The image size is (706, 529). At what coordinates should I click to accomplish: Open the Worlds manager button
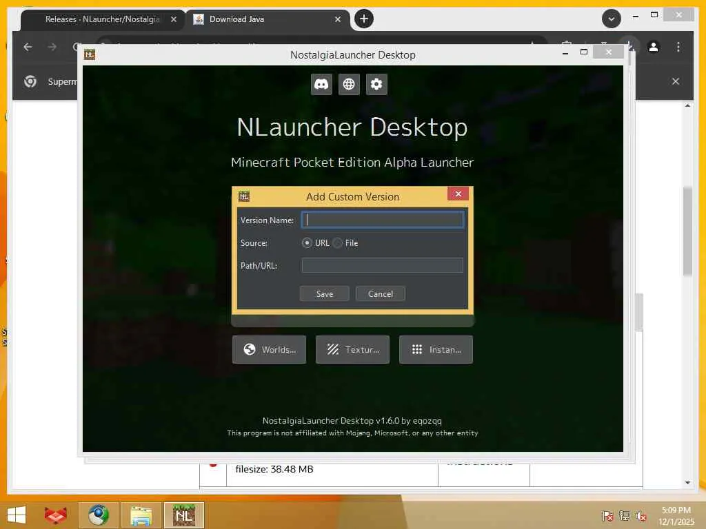pos(270,349)
